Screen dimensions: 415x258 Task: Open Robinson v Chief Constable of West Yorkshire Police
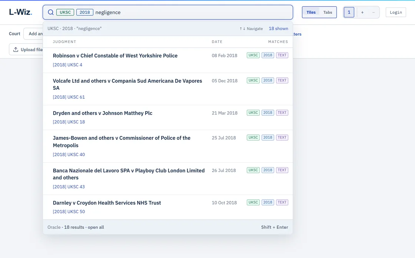(115, 56)
